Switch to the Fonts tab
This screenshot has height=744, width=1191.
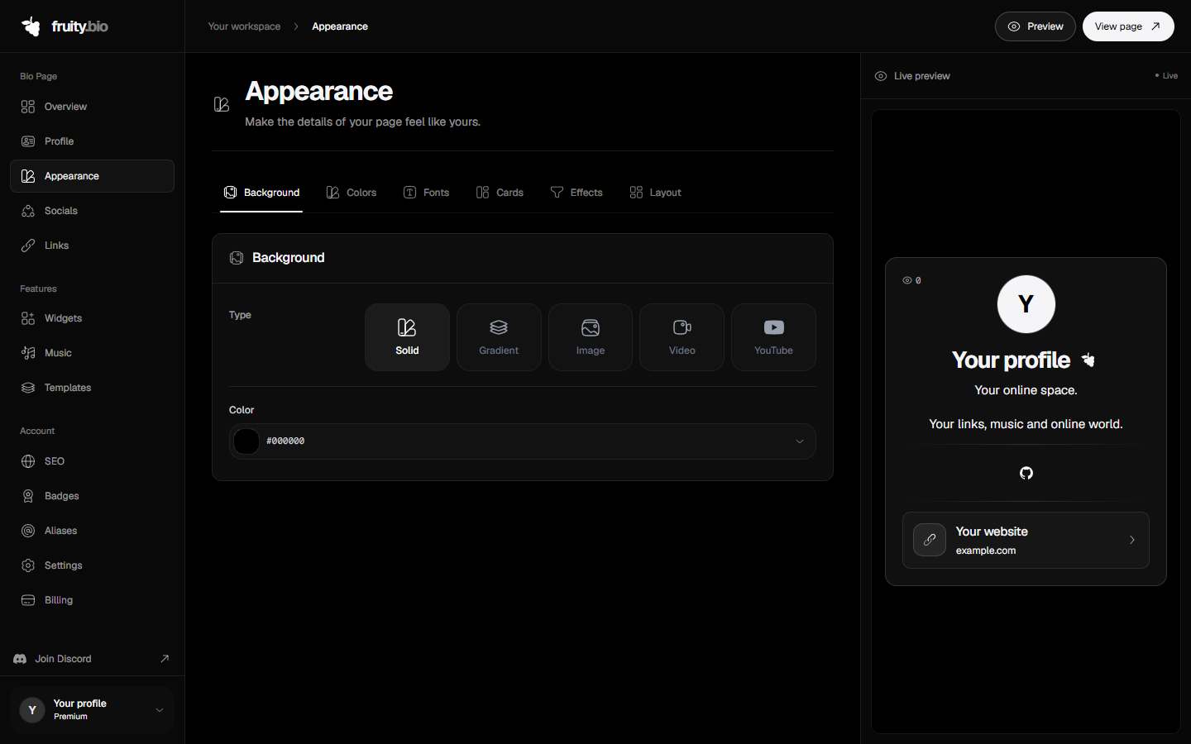point(427,193)
